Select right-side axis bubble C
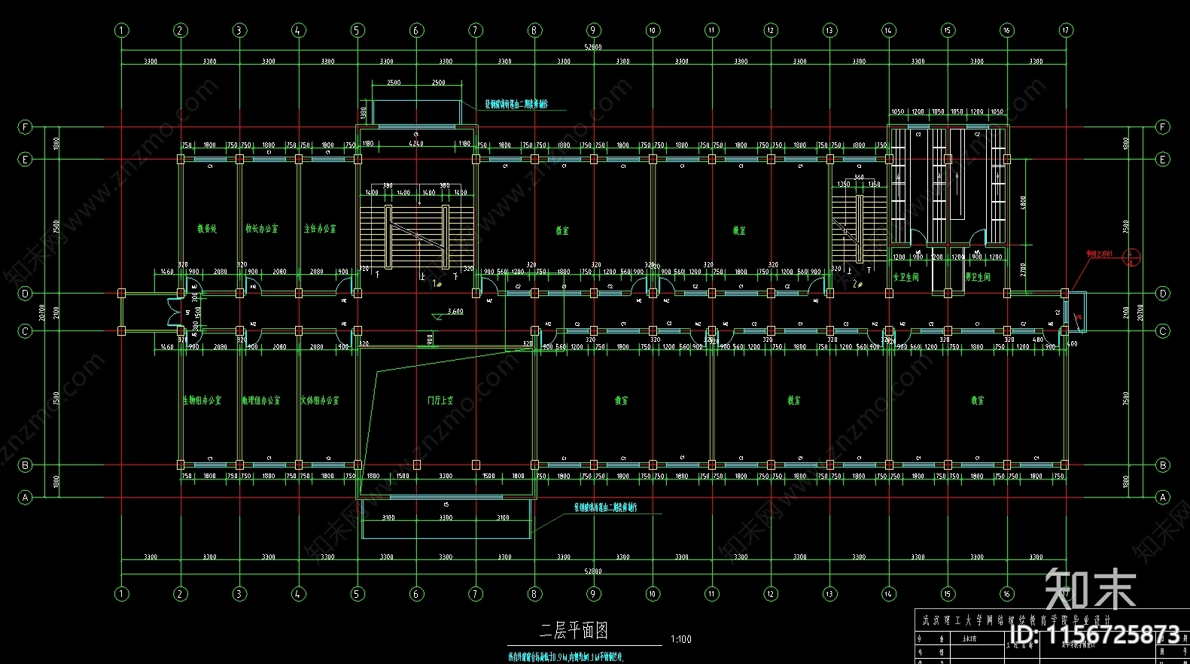This screenshot has height=664, width=1190. [1163, 330]
